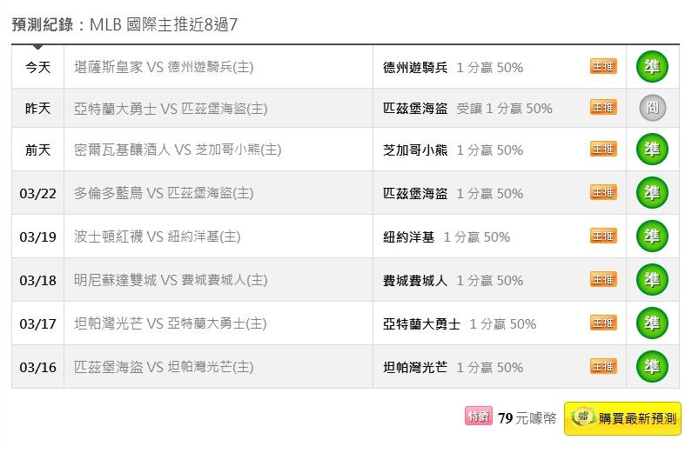Click the orange 主推 badge for 03/17
This screenshot has height=453, width=692.
[603, 323]
